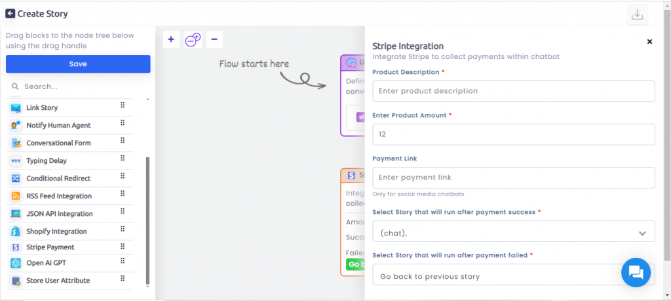Grab the Stripe Payment drag handle

click(123, 246)
